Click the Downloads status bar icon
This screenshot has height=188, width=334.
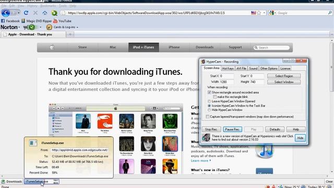click(11, 181)
